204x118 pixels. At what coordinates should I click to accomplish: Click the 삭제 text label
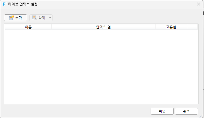click(42, 18)
